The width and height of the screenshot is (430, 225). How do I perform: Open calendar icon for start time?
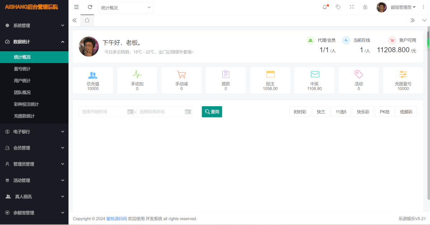coord(130,112)
